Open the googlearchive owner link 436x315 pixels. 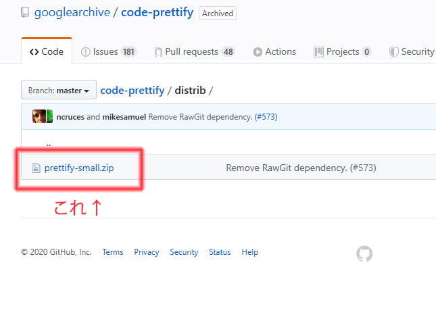[x=72, y=13]
